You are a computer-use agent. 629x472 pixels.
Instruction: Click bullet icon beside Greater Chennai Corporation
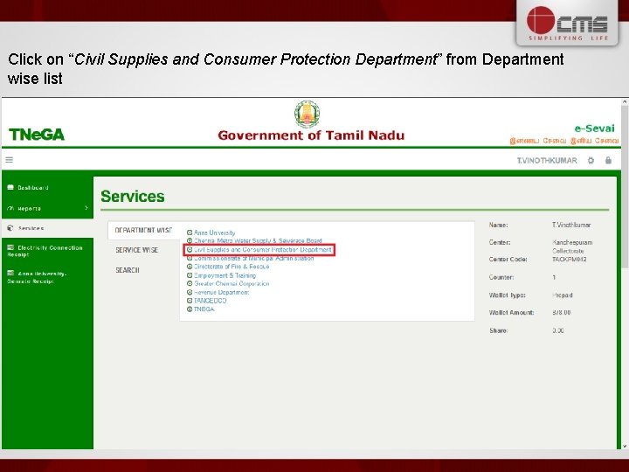click(190, 283)
